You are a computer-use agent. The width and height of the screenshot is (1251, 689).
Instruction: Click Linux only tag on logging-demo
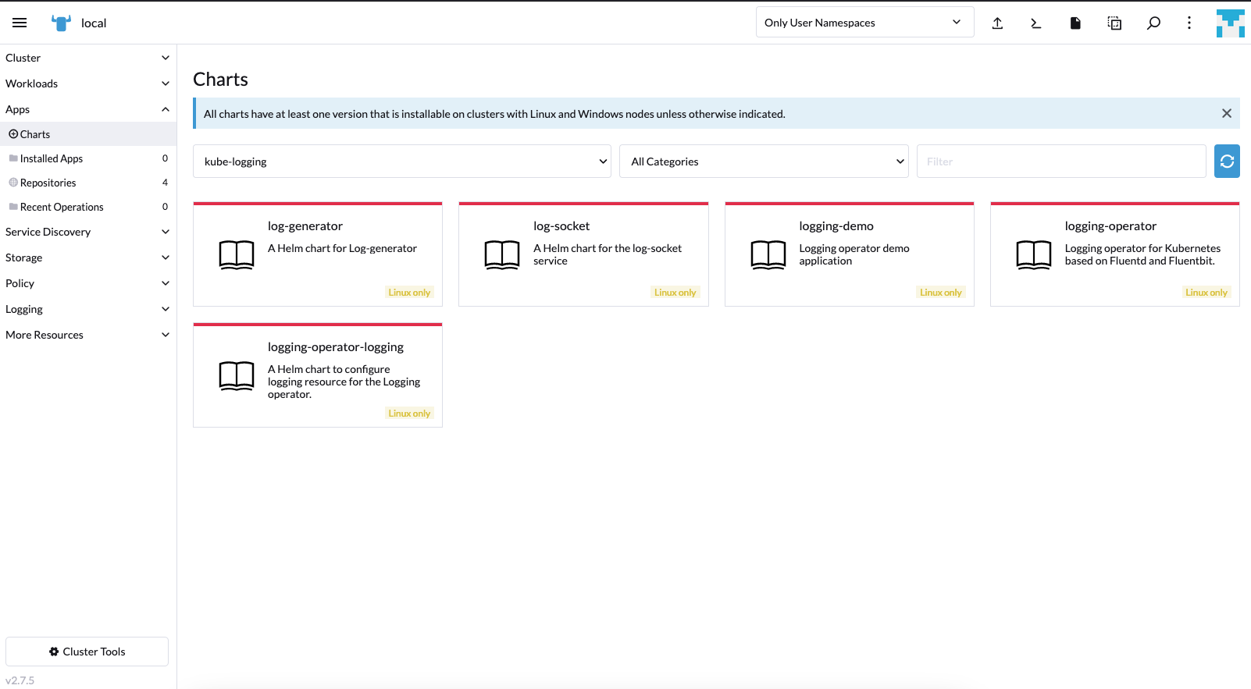click(x=941, y=293)
